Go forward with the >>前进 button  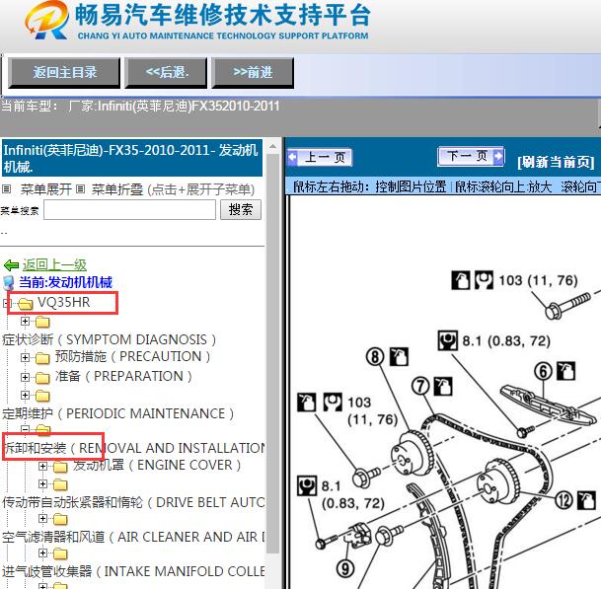(x=253, y=72)
